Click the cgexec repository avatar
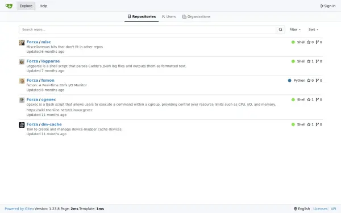Viewport: 341px width, 213px height. [x=22, y=100]
